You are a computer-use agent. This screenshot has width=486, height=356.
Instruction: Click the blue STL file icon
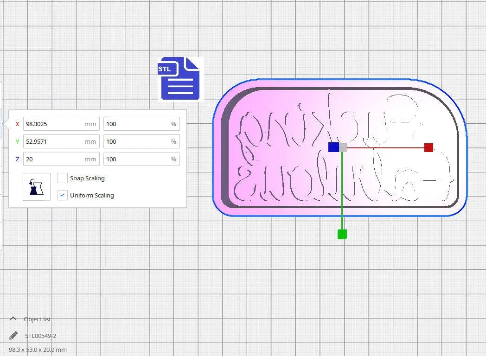180,78
